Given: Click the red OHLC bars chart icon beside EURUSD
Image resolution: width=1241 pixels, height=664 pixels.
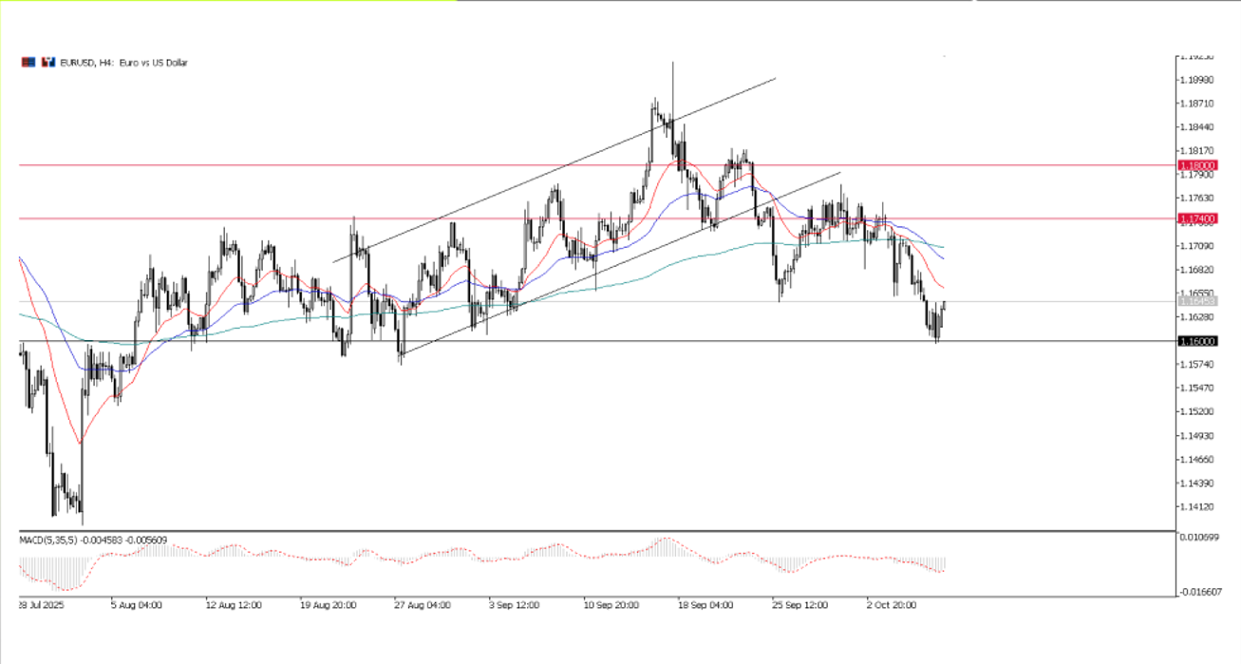Looking at the screenshot, I should [x=28, y=62].
